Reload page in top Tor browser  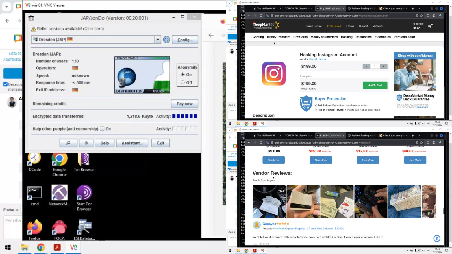pyautogui.click(x=261, y=16)
